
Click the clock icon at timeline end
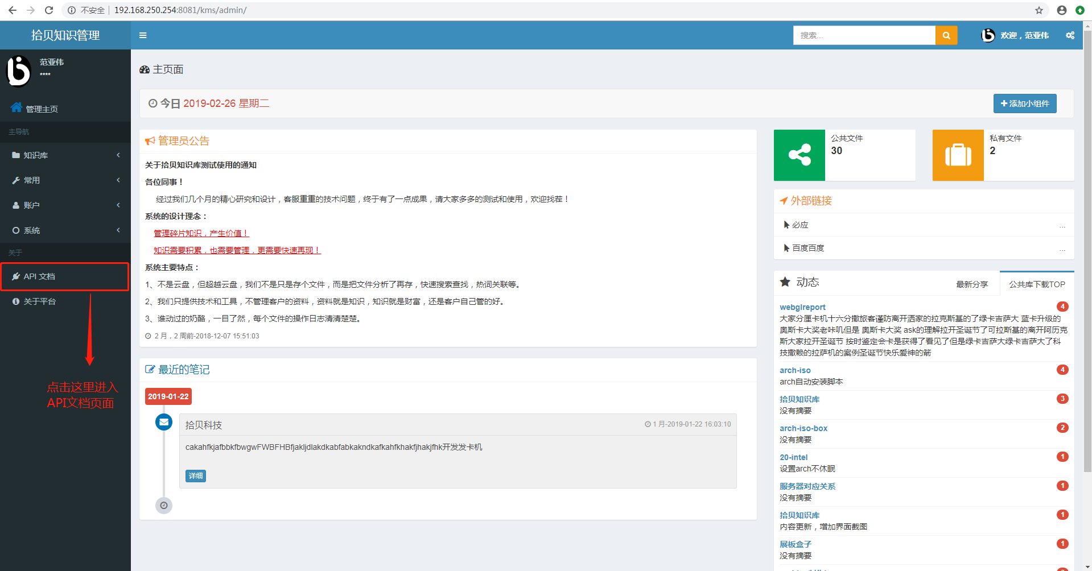click(164, 506)
